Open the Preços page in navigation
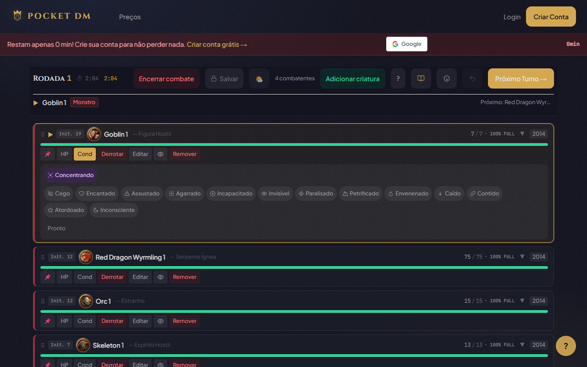 [130, 17]
